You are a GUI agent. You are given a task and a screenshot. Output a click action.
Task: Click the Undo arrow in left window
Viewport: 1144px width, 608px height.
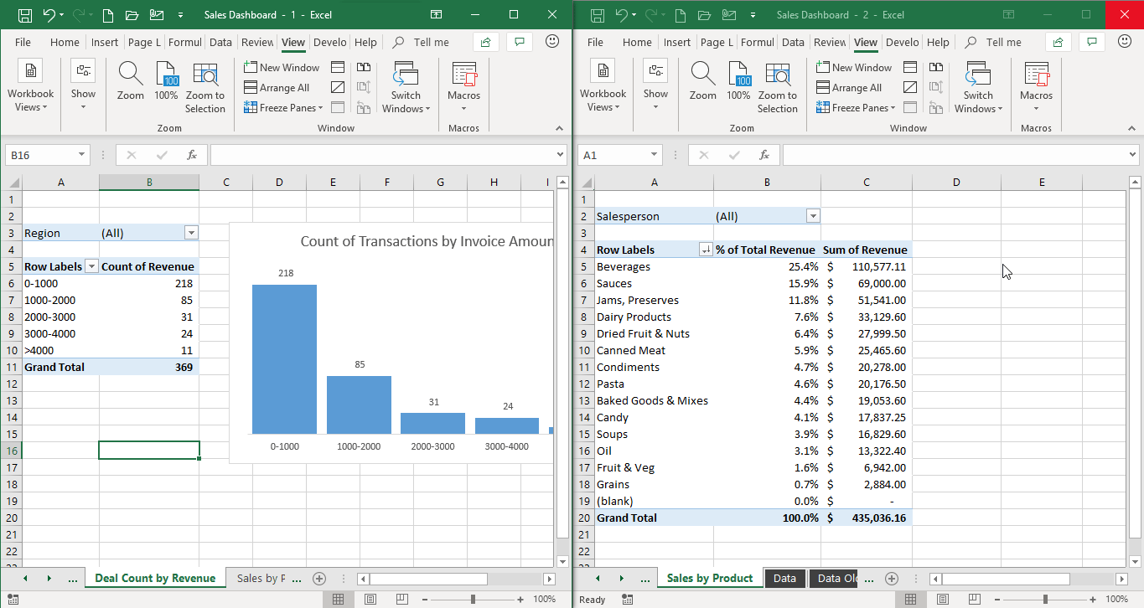pos(49,15)
